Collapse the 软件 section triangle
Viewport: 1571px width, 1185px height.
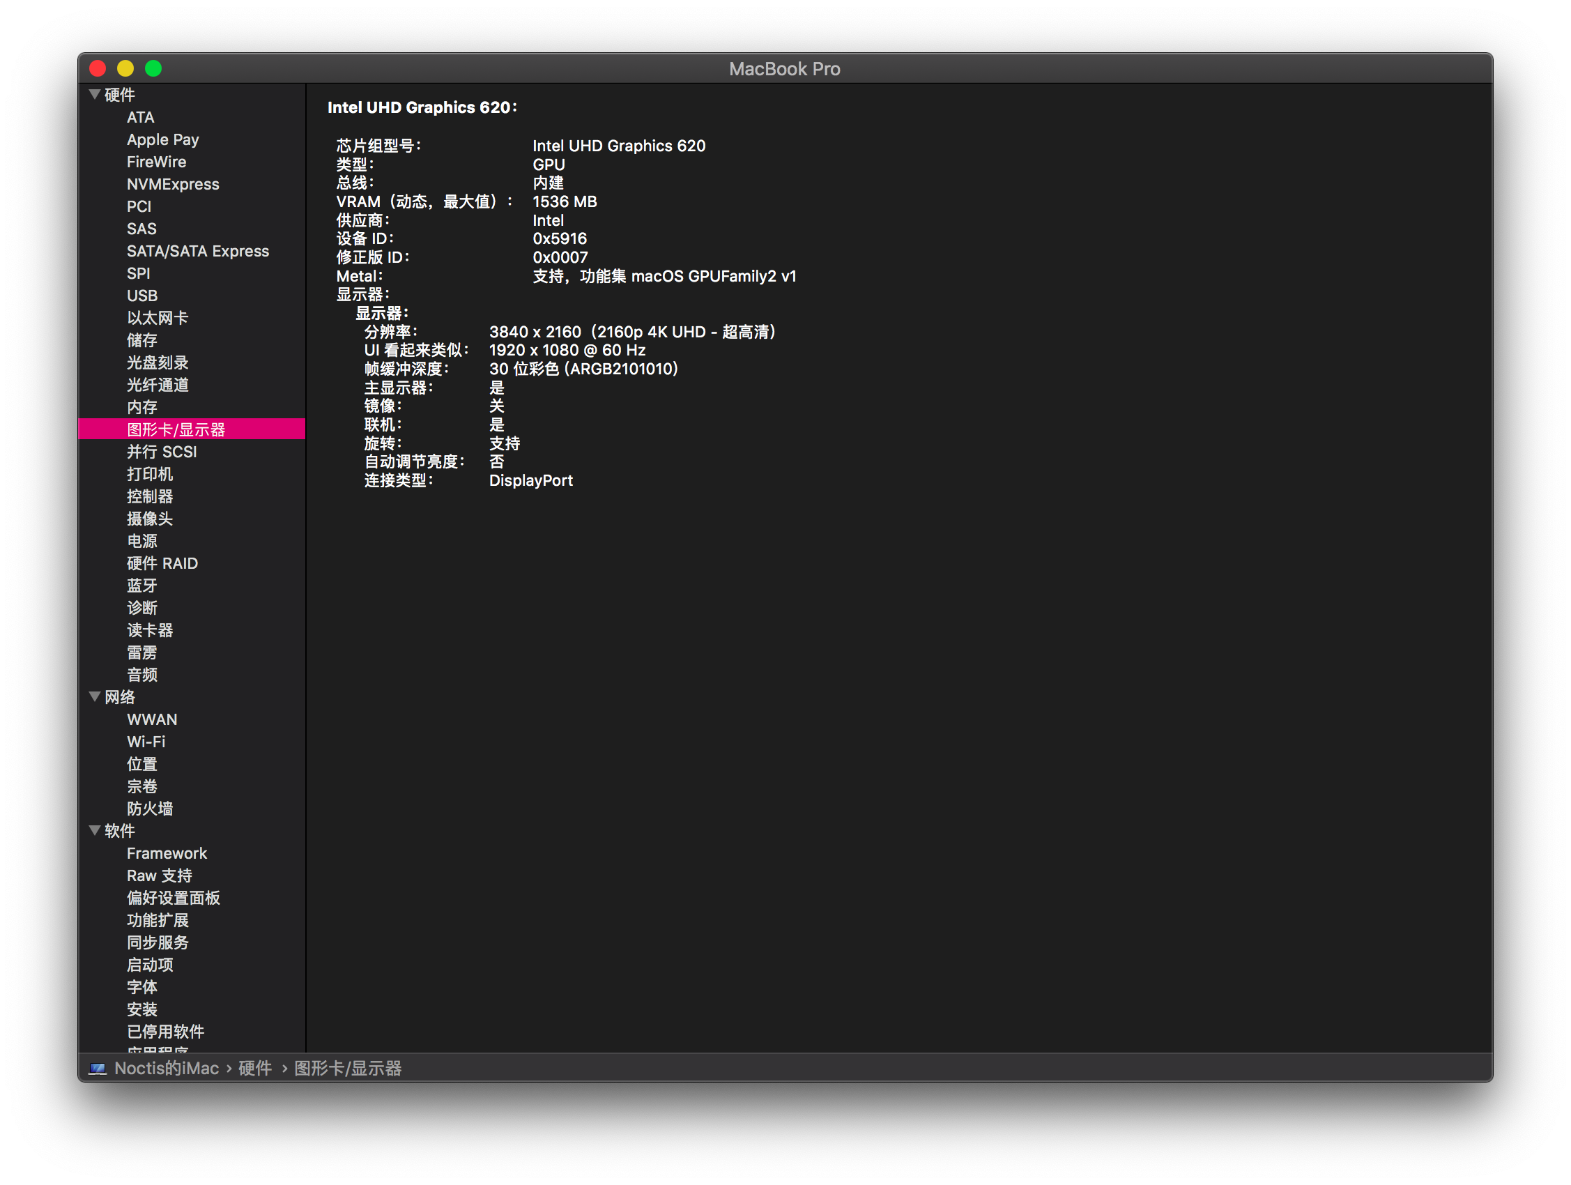[95, 830]
